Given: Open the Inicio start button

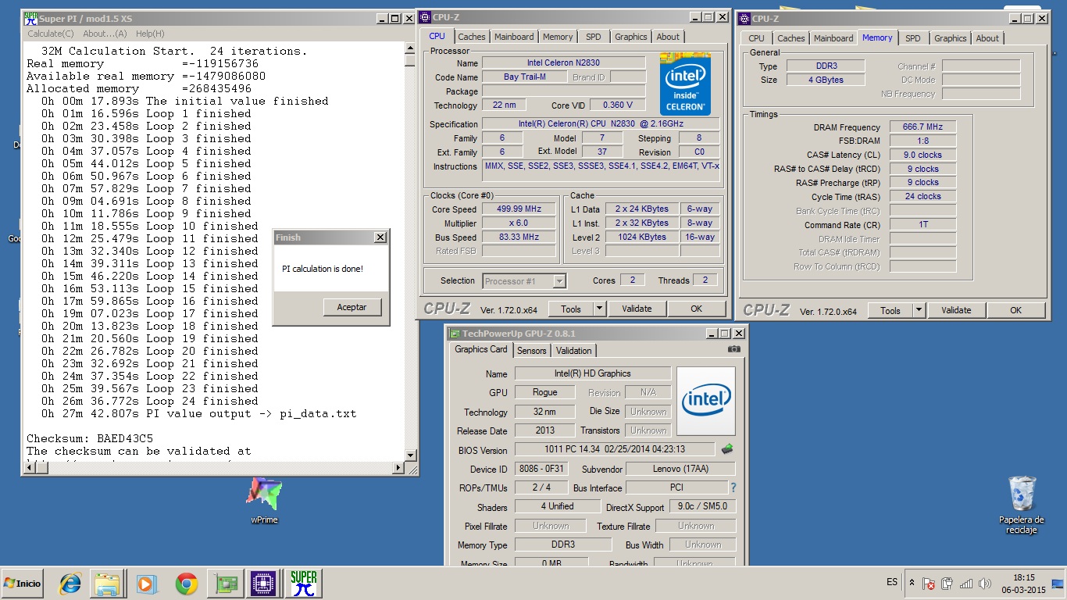Looking at the screenshot, I should [x=23, y=584].
